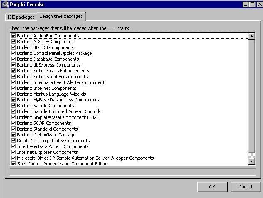Viewport: 263px width, 198px height.
Task: Uncheck Borland Interbase Event Alerter Component
Action: tap(14, 82)
